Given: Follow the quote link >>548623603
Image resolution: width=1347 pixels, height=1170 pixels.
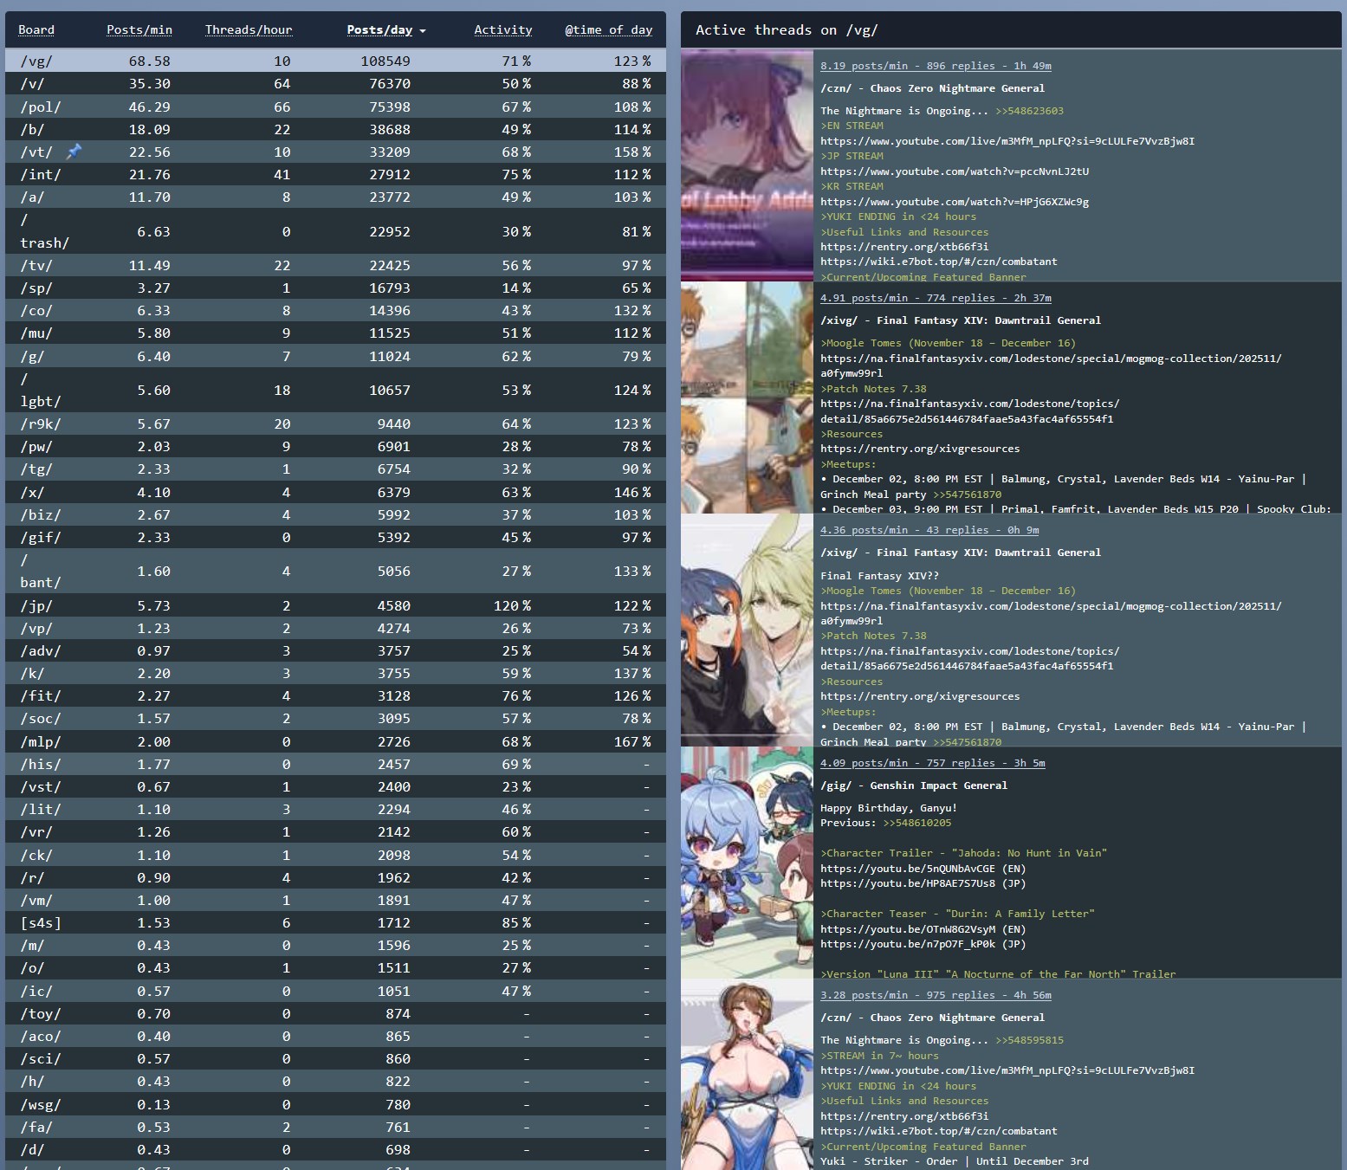Looking at the screenshot, I should (1029, 111).
